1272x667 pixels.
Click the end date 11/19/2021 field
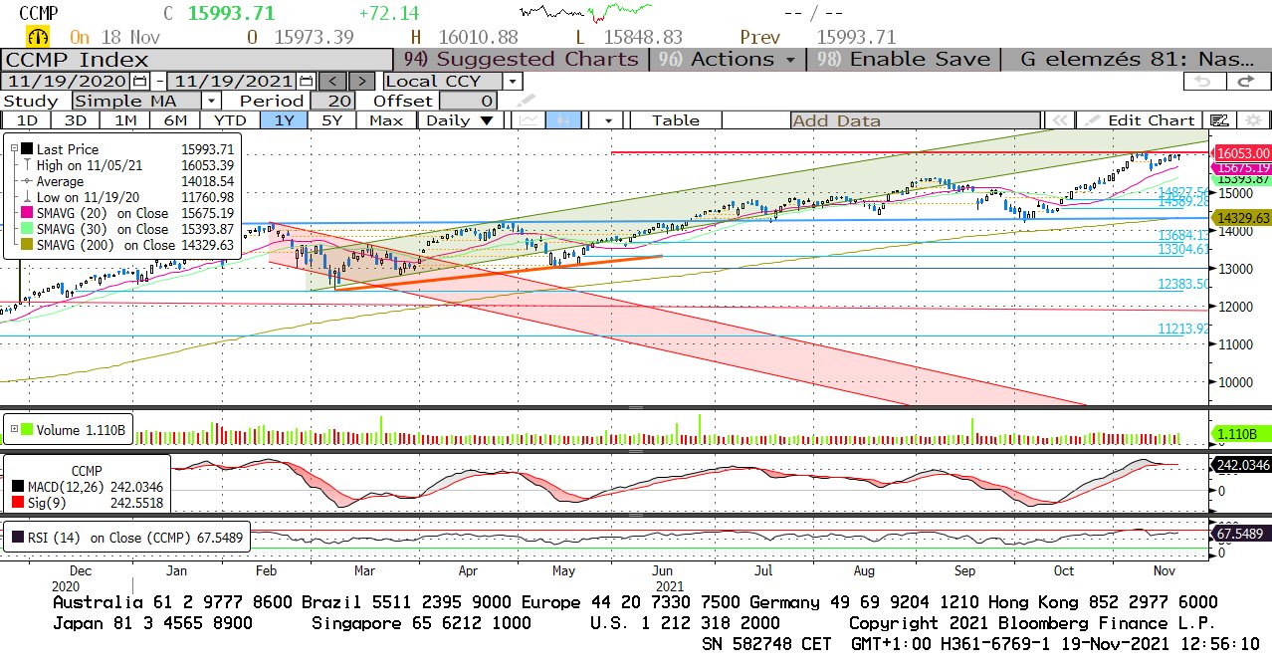[x=233, y=81]
